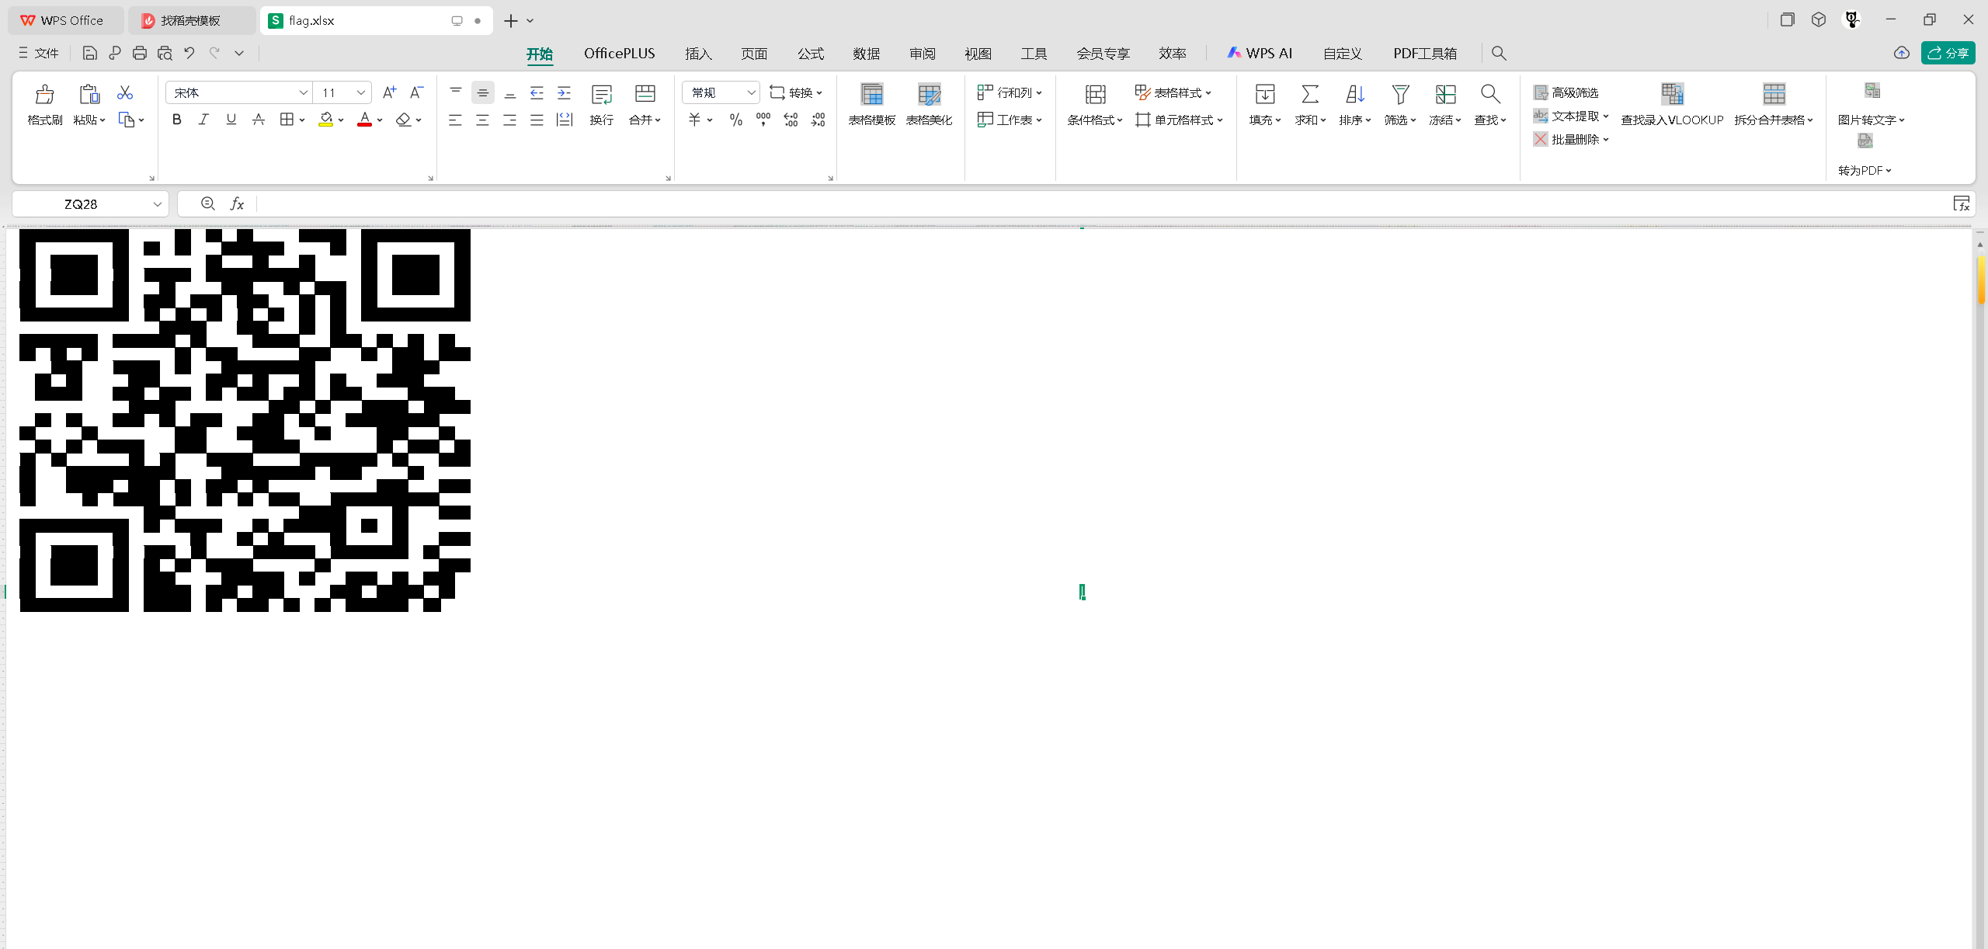Click the AutoSum sigma icon
1988x949 pixels.
pos(1309,95)
